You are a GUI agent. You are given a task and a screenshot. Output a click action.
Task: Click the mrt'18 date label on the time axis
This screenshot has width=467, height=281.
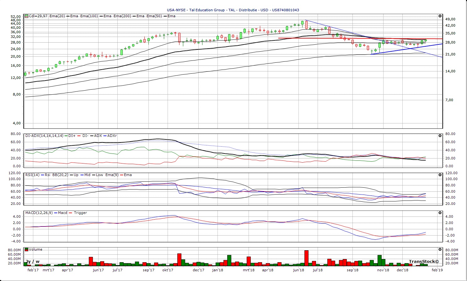[249, 270]
